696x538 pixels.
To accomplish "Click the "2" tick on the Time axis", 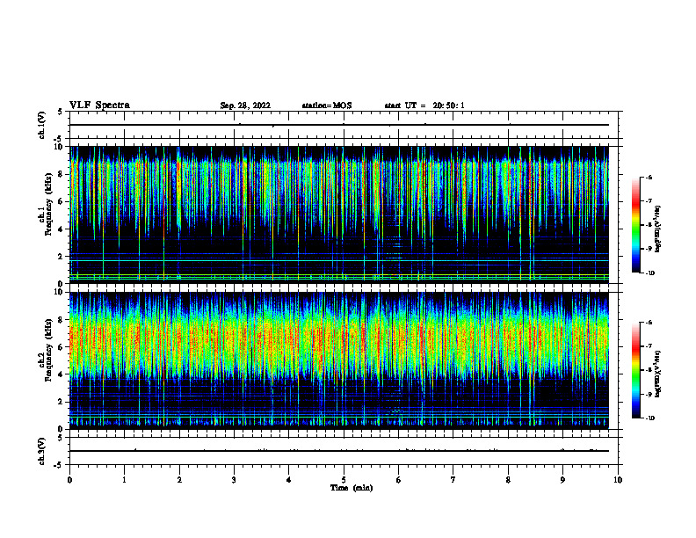I will pyautogui.click(x=179, y=480).
